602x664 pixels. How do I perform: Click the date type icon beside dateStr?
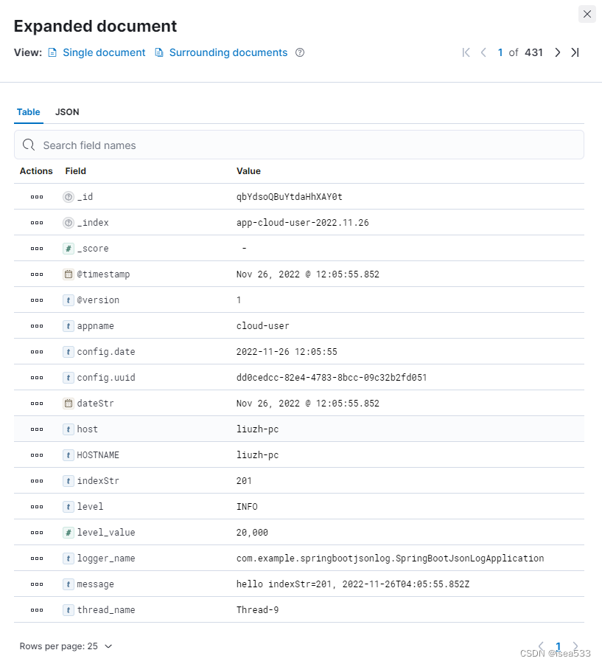click(x=68, y=404)
